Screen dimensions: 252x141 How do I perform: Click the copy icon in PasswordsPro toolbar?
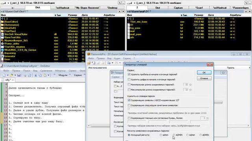click(x=109, y=63)
